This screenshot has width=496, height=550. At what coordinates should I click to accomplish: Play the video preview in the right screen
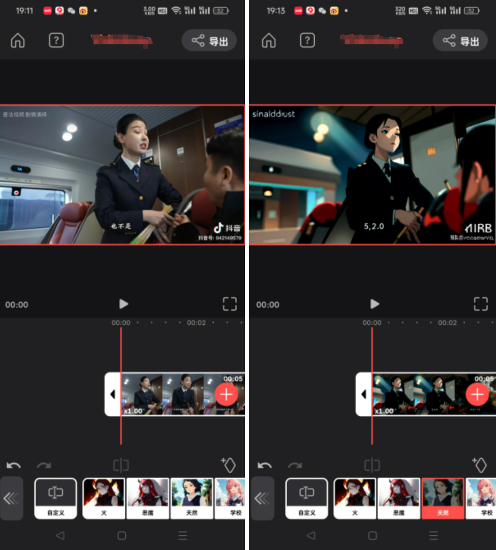coord(374,304)
